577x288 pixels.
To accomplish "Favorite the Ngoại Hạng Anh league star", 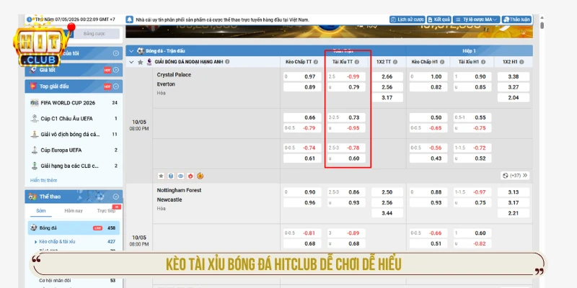I will (140, 62).
